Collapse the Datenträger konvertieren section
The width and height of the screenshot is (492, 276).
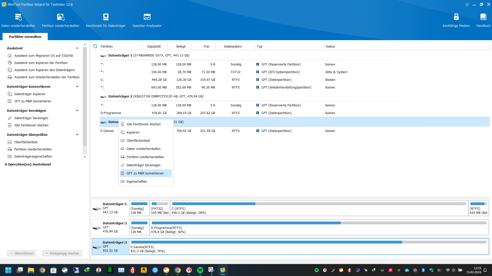[77, 86]
